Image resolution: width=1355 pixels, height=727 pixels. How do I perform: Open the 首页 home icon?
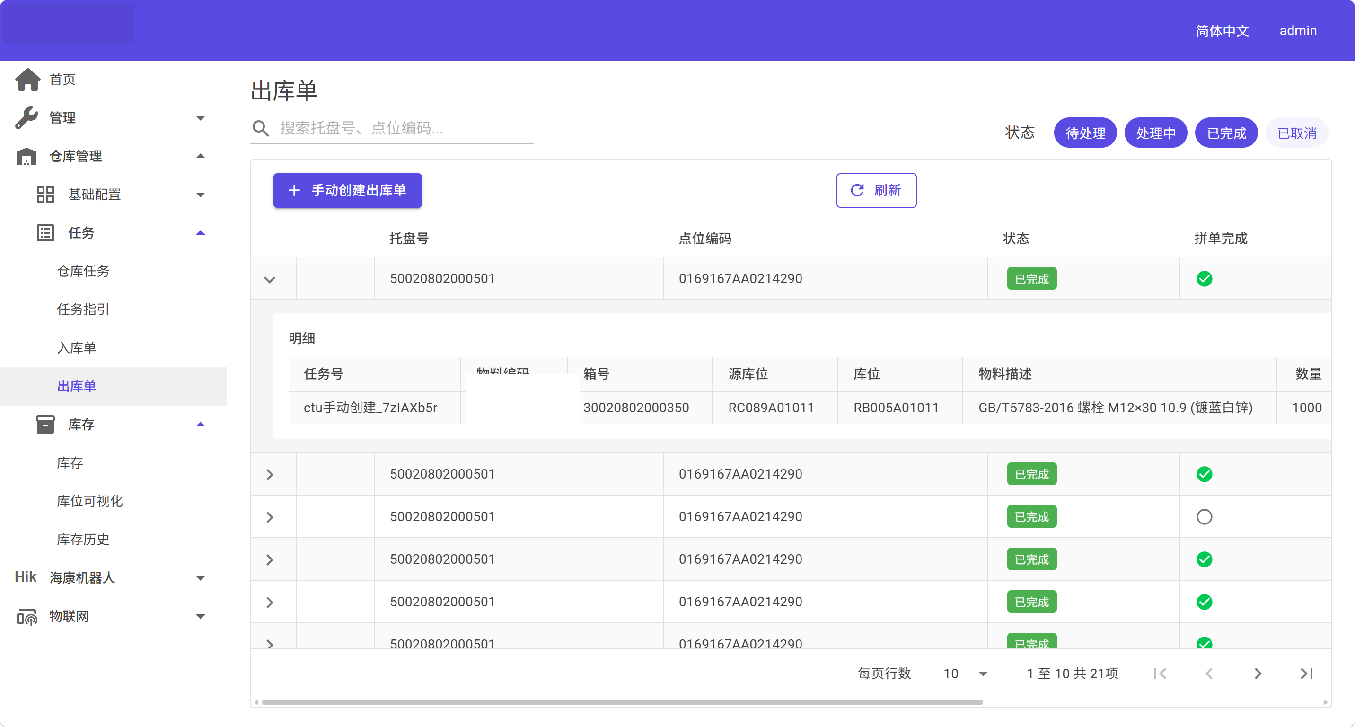click(x=27, y=80)
